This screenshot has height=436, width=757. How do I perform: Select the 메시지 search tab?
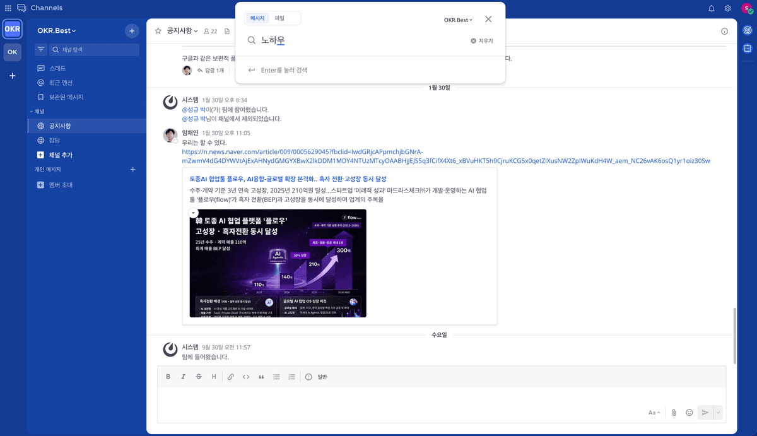click(257, 18)
